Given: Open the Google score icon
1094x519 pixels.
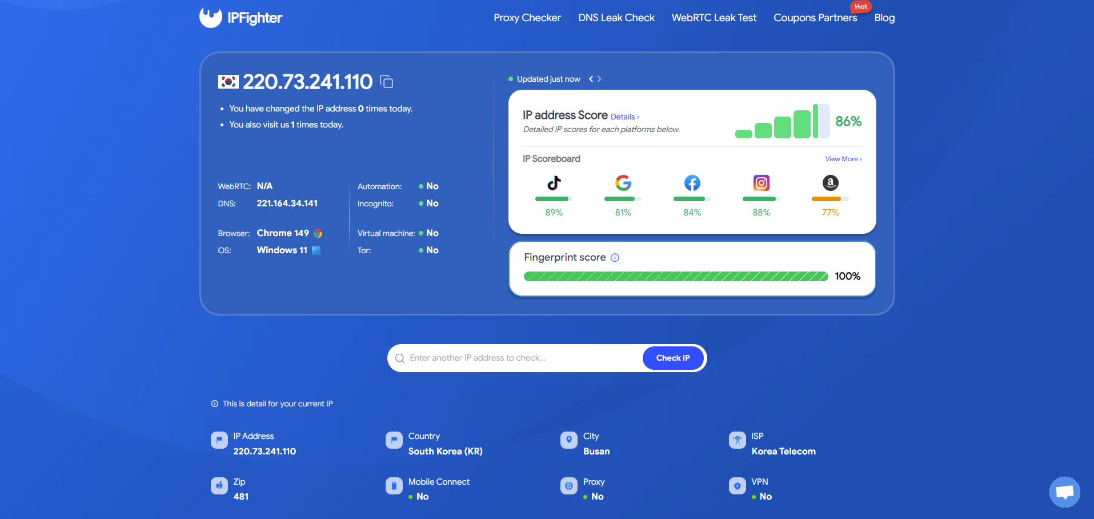Looking at the screenshot, I should point(623,183).
